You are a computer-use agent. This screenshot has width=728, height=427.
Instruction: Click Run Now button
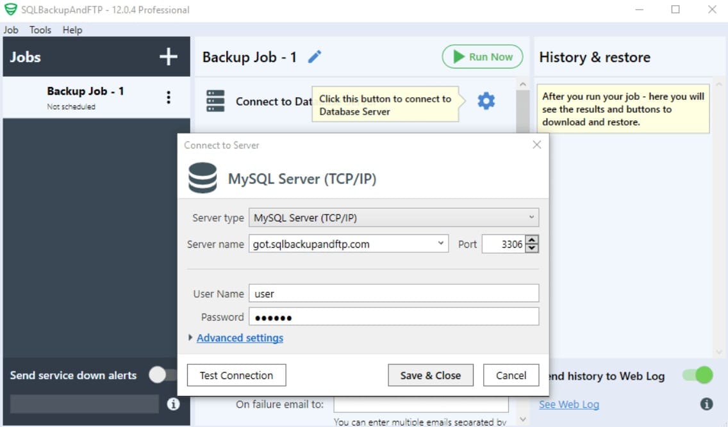point(483,56)
